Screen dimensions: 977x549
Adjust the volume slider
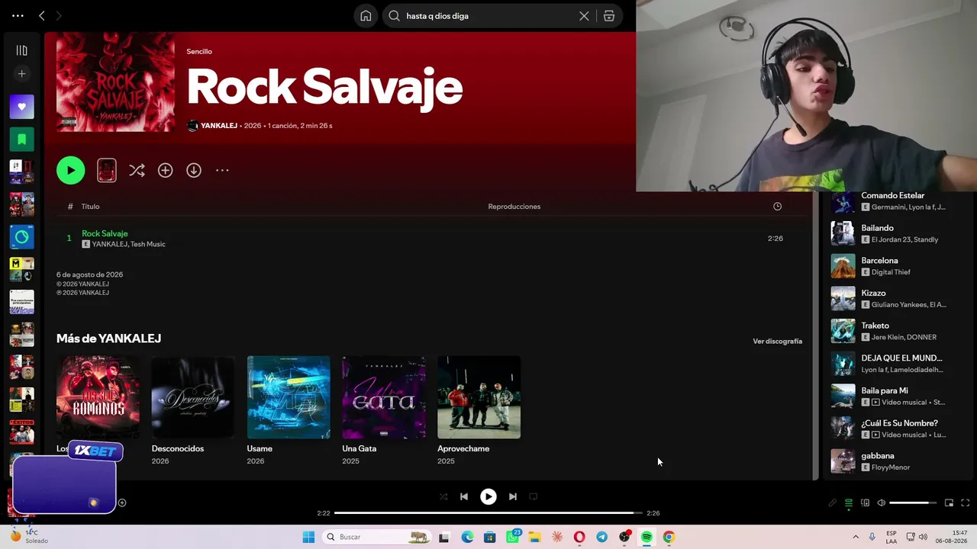(914, 503)
